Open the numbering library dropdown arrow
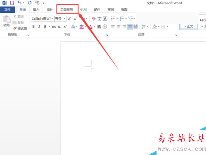Screen dimensions: 206x155 coord(126,19)
